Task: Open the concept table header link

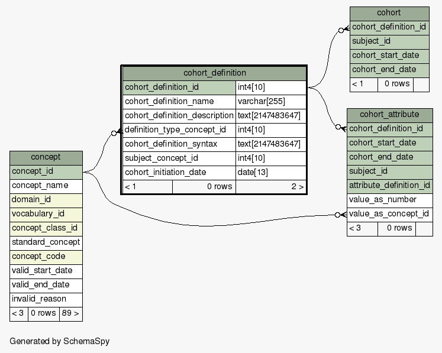Action: (46, 157)
